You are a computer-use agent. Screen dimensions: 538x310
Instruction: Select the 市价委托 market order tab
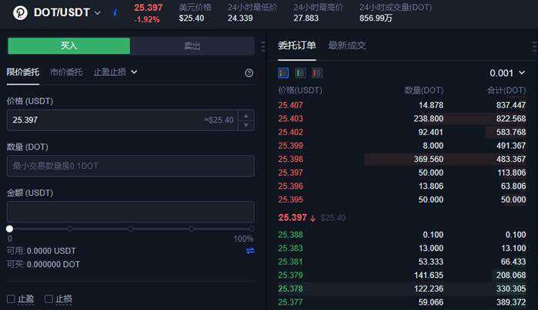(66, 72)
